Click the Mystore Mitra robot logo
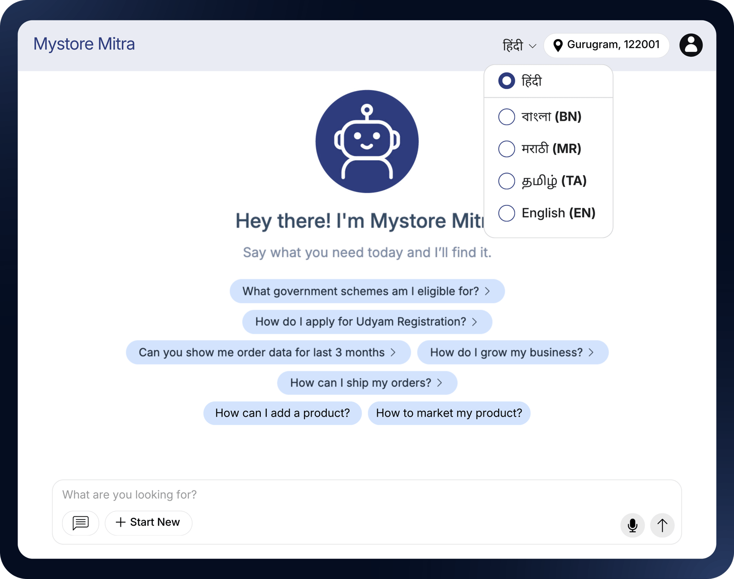This screenshot has width=734, height=579. (x=367, y=141)
